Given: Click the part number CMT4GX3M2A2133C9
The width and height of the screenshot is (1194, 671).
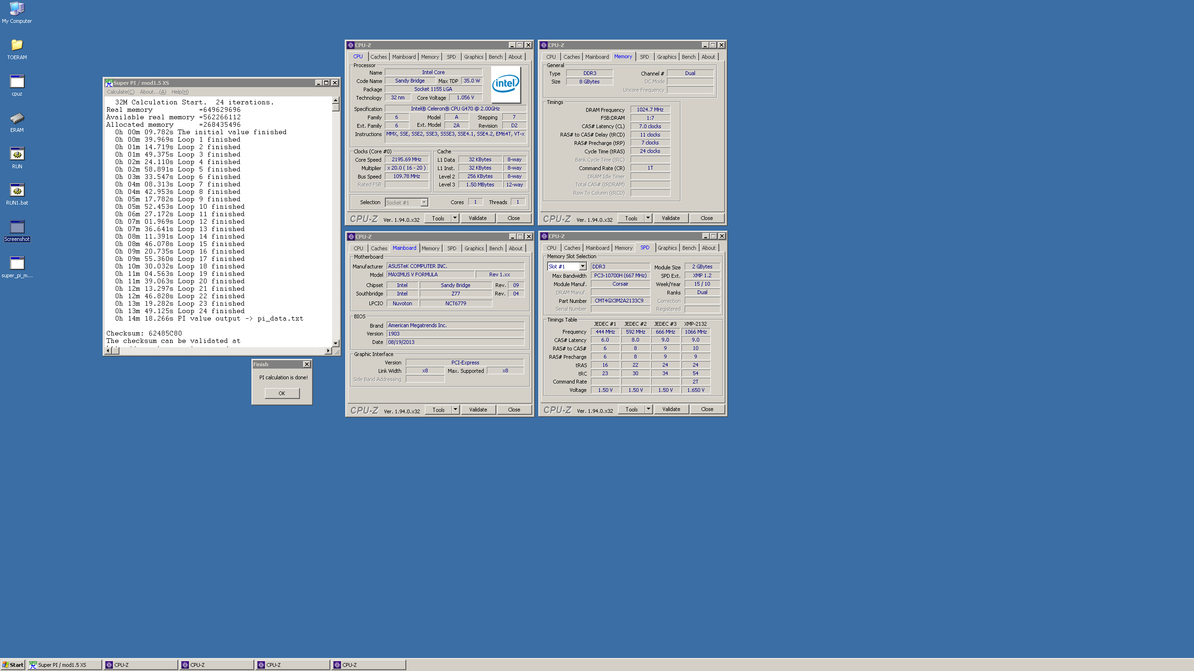Looking at the screenshot, I should pos(620,301).
